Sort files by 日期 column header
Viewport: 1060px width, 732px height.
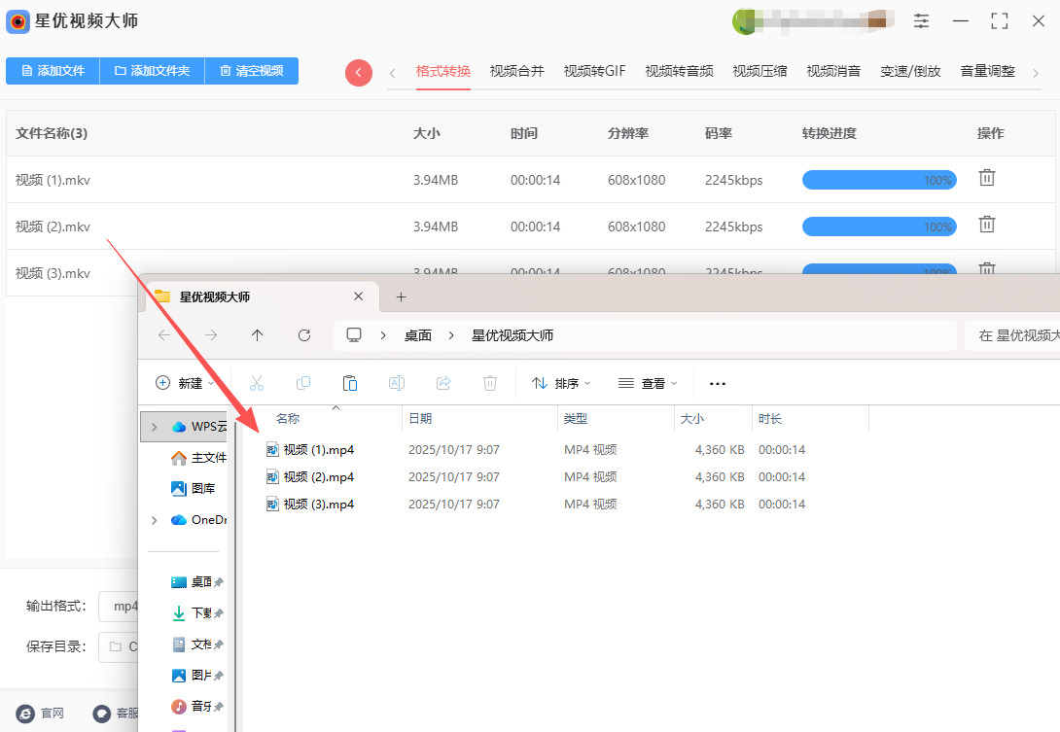coord(420,418)
